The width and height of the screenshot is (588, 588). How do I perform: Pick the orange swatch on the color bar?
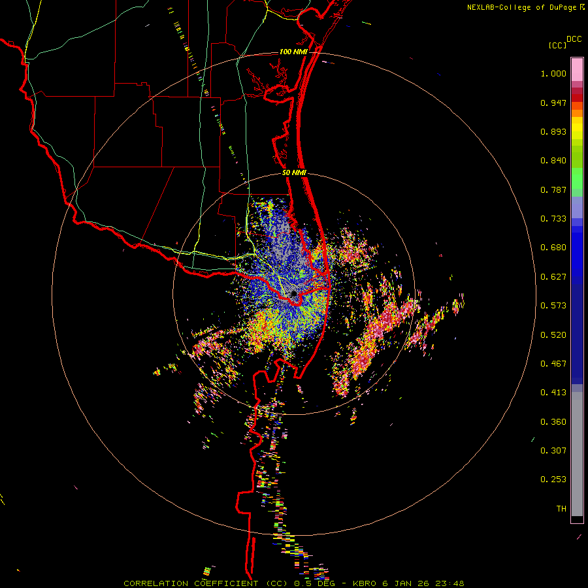coord(577,113)
